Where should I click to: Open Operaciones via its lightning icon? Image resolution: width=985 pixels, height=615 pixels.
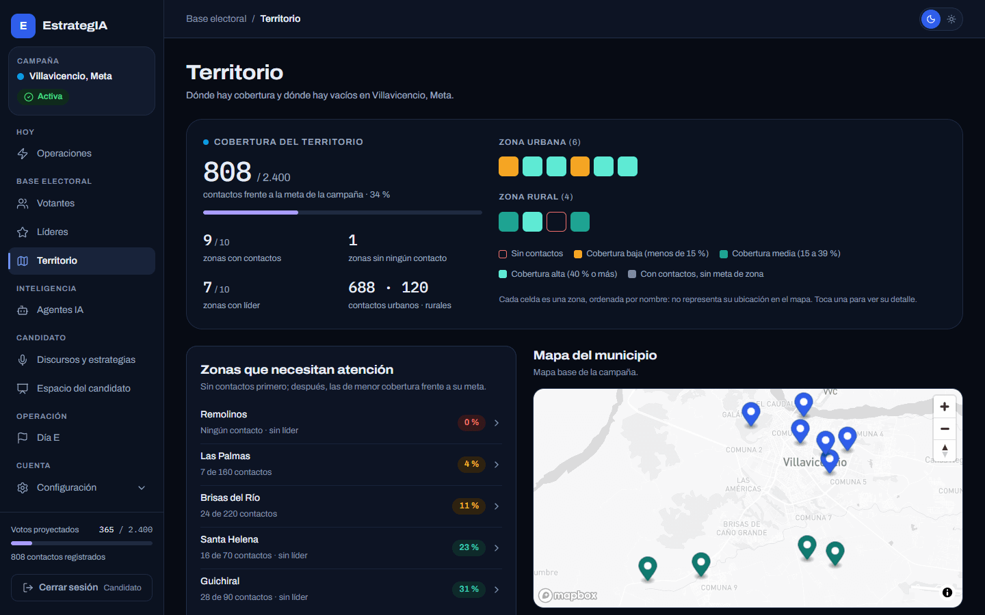(x=23, y=154)
